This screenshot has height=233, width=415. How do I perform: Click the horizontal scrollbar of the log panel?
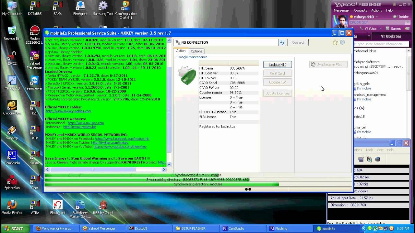coord(106,169)
